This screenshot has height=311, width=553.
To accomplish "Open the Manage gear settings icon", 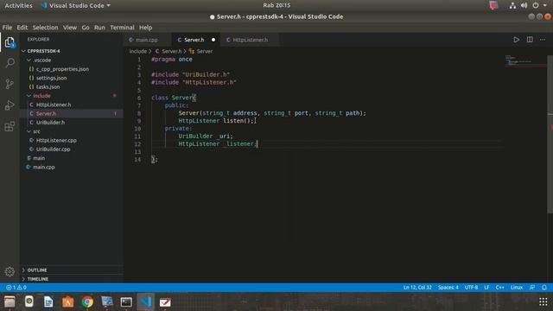I will click(x=10, y=271).
